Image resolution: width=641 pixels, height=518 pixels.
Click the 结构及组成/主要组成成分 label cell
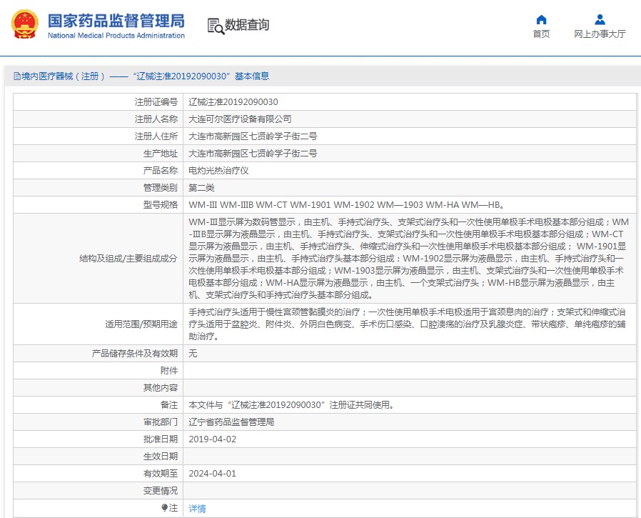tap(98, 259)
